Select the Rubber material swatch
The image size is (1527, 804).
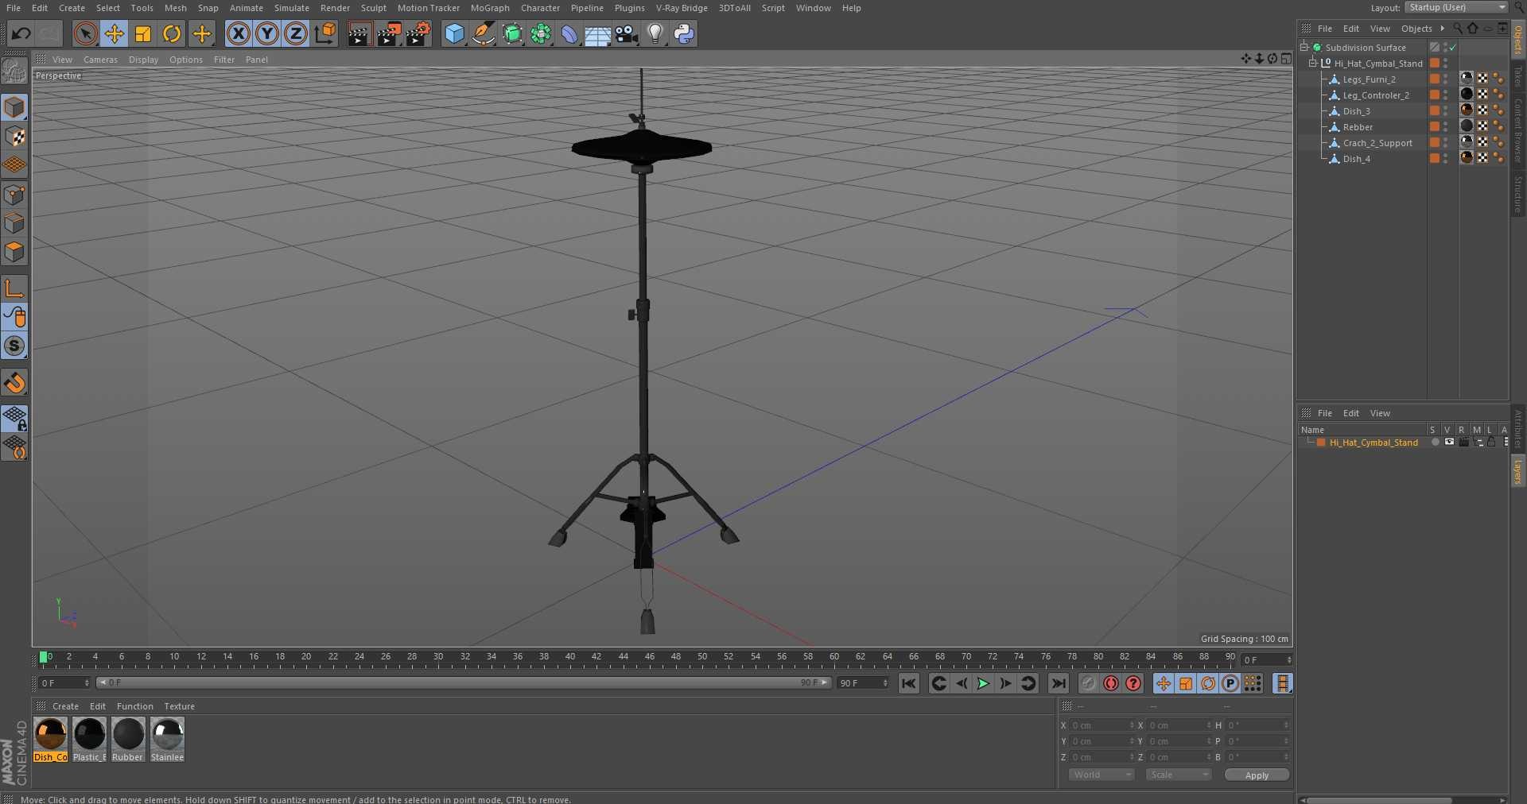pyautogui.click(x=128, y=740)
